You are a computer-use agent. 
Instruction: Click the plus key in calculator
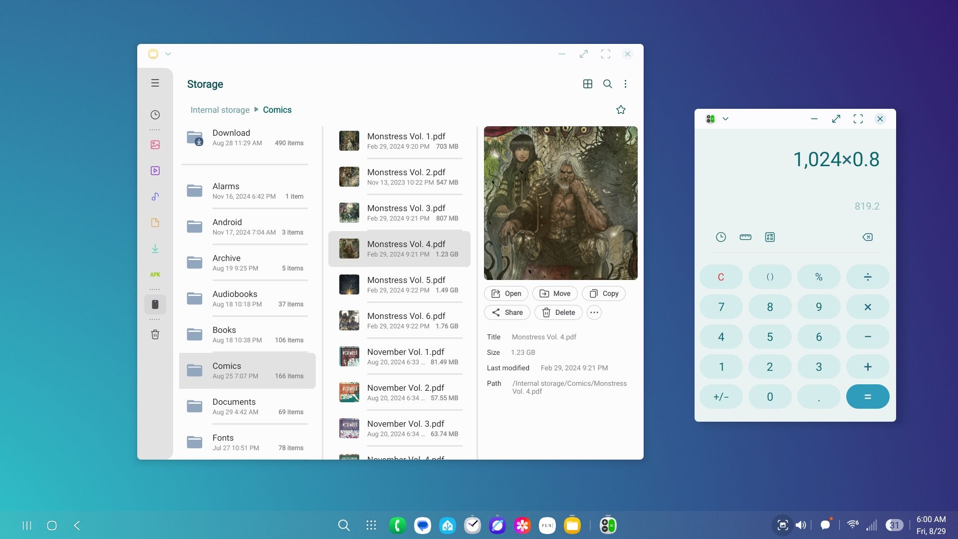click(868, 367)
